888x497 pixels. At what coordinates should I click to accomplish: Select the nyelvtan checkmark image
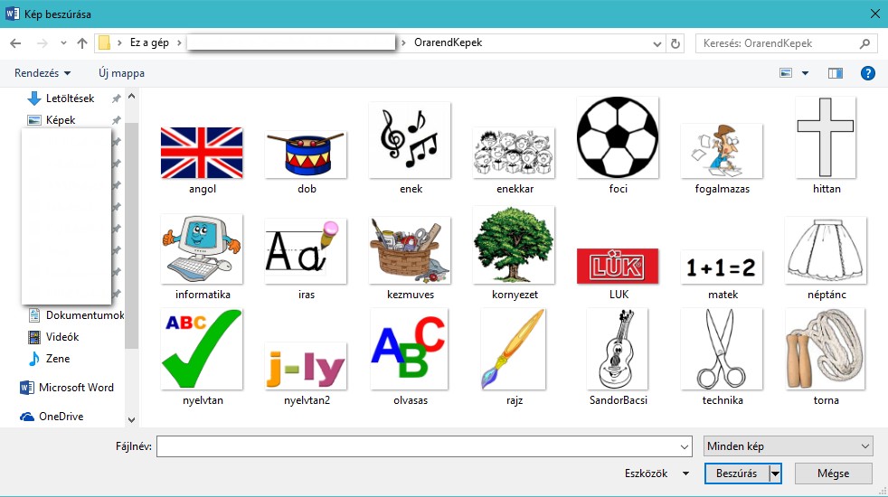click(x=202, y=350)
